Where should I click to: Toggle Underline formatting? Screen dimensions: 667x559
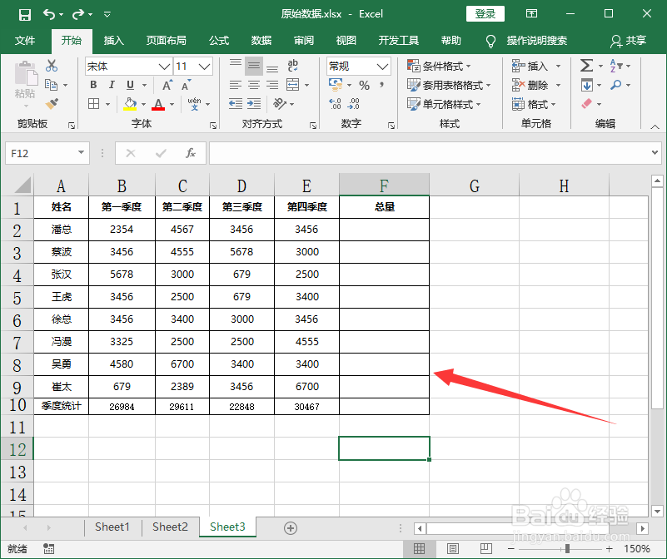tap(130, 85)
